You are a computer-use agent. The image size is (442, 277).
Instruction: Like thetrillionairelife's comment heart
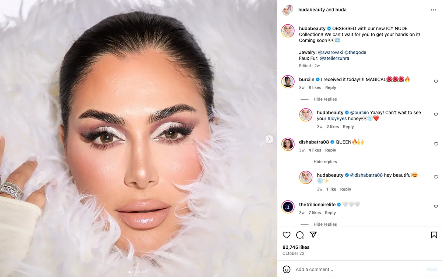point(436,206)
